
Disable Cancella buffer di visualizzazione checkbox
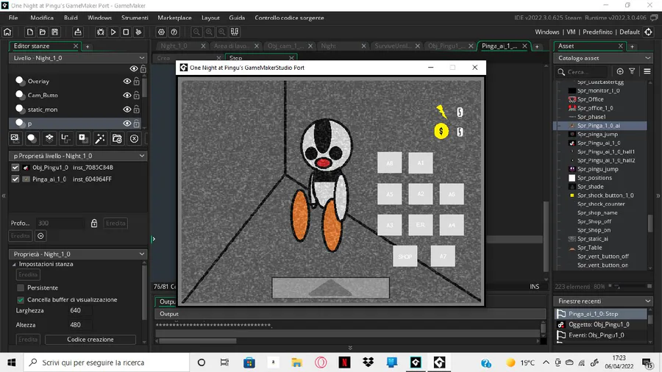click(x=21, y=299)
